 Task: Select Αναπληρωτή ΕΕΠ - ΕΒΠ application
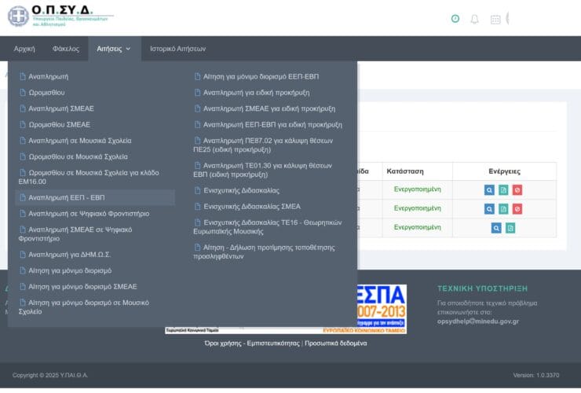coord(66,197)
